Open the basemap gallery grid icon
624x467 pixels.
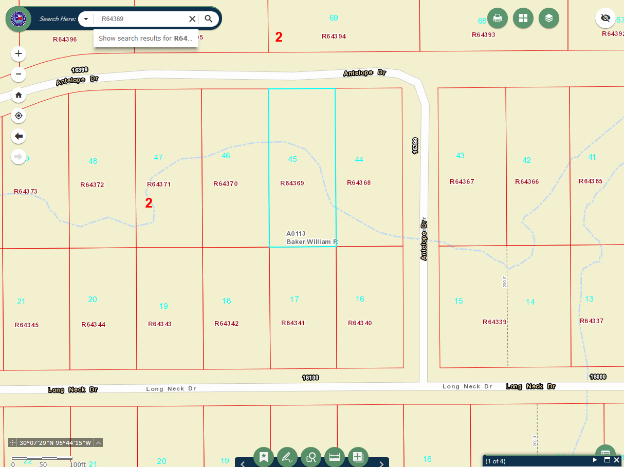523,18
